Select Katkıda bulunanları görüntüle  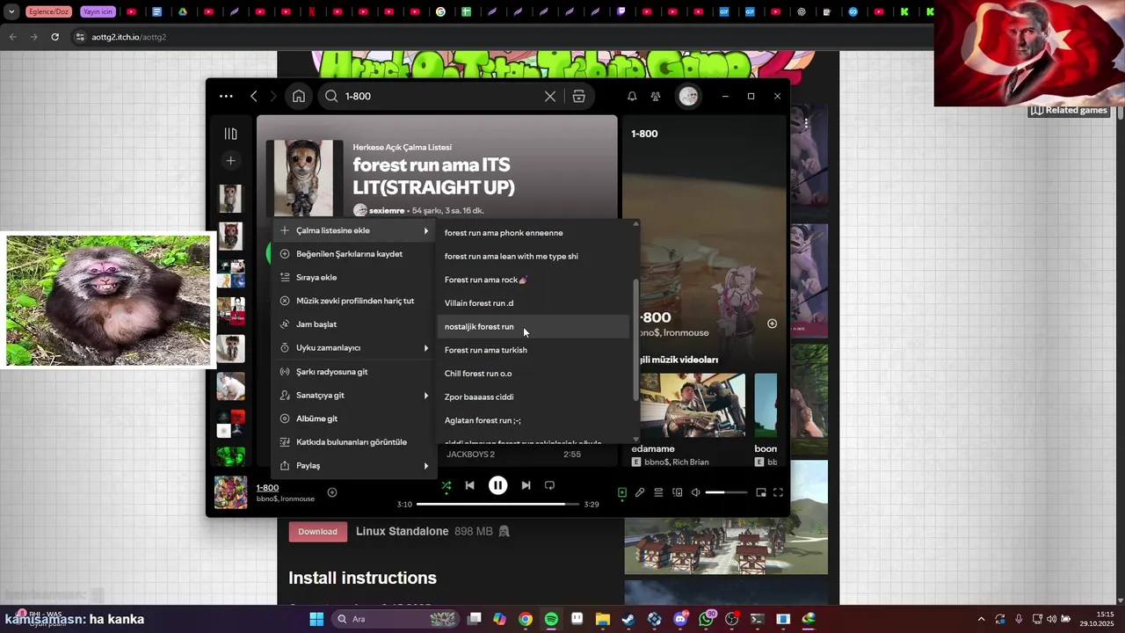356,442
